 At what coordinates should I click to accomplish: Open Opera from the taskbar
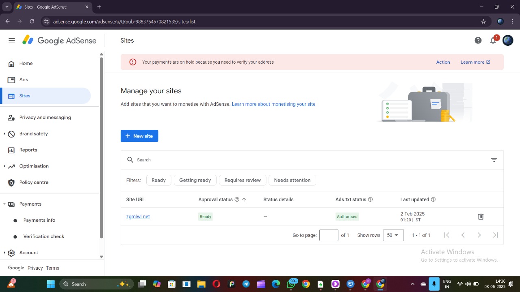(216, 284)
